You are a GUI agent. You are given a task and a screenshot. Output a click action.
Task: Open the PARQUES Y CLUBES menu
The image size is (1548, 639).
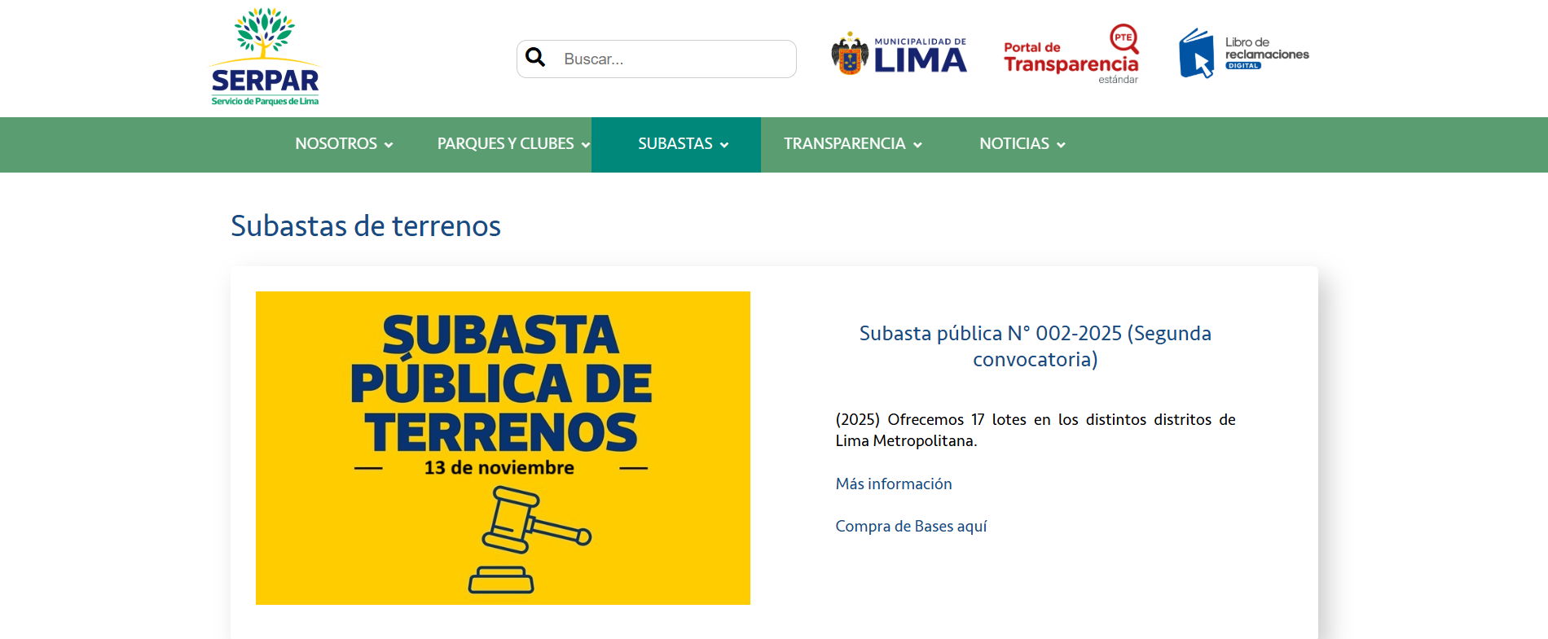click(x=513, y=144)
